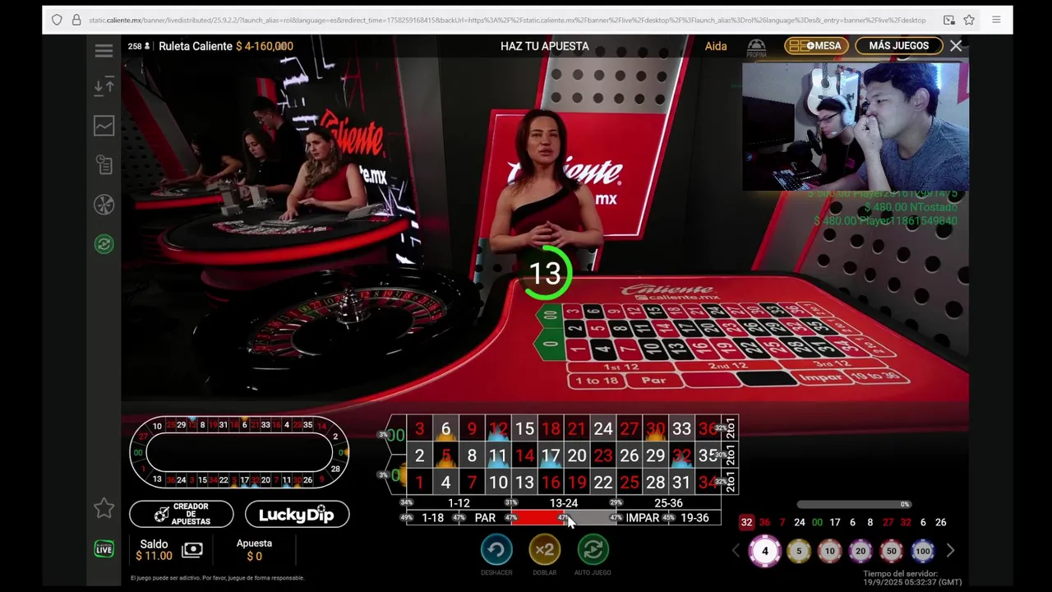Bet on number 33 on grid
The width and height of the screenshot is (1052, 592).
(681, 429)
